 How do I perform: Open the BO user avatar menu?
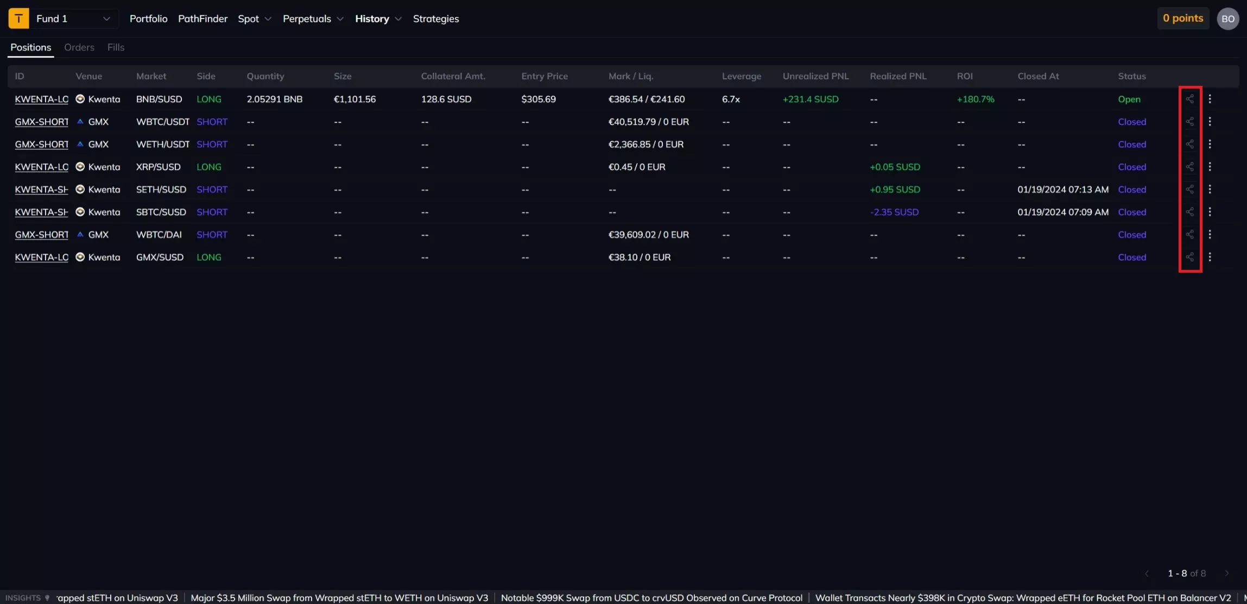1227,19
